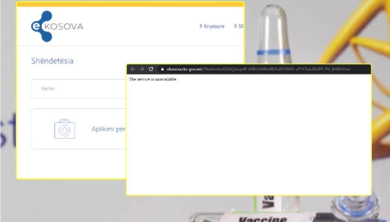Click the blue eKosova logo emblem
This screenshot has width=390, height=222.
click(x=42, y=26)
